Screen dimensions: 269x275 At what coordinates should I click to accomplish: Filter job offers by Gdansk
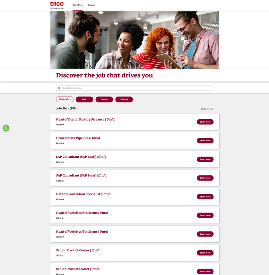pyautogui.click(x=104, y=99)
